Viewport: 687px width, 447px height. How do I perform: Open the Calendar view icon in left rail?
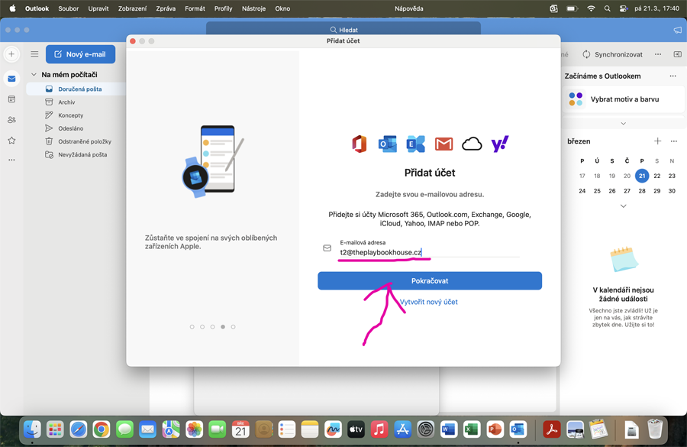11,99
